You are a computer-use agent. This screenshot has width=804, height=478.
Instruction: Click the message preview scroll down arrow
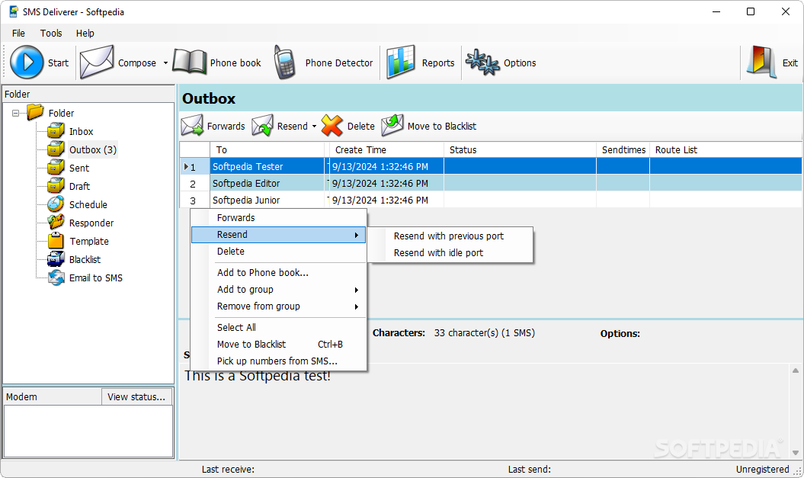[796, 452]
